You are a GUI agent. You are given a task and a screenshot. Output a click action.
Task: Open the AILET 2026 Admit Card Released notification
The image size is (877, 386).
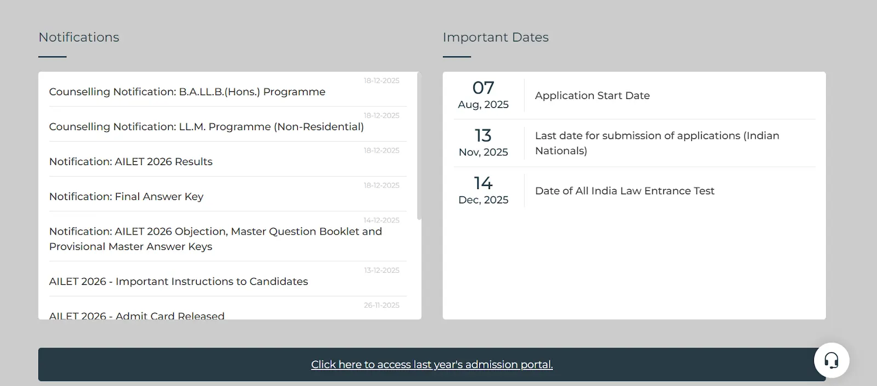(x=136, y=315)
